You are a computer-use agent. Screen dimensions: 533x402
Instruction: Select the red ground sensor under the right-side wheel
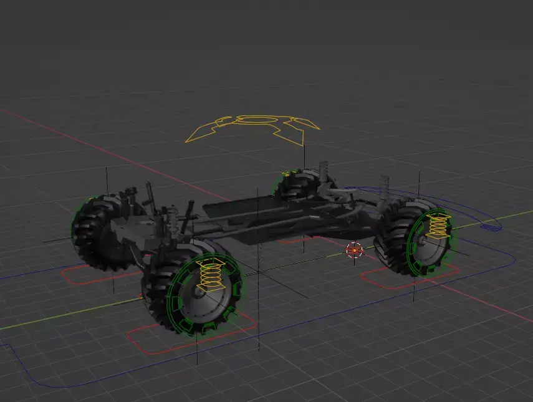click(410, 277)
